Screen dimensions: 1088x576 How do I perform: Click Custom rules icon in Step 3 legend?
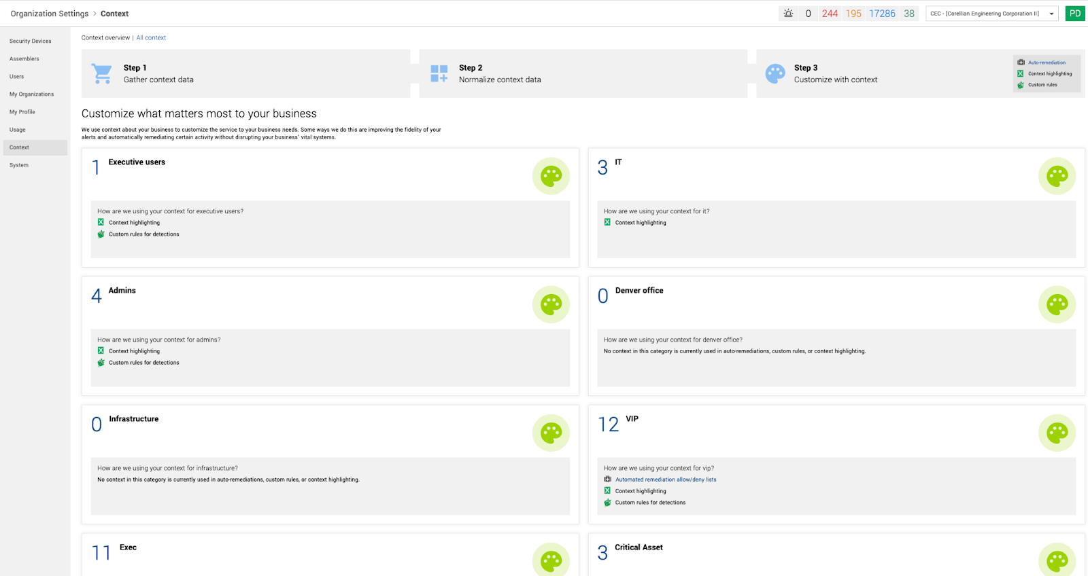click(1021, 85)
